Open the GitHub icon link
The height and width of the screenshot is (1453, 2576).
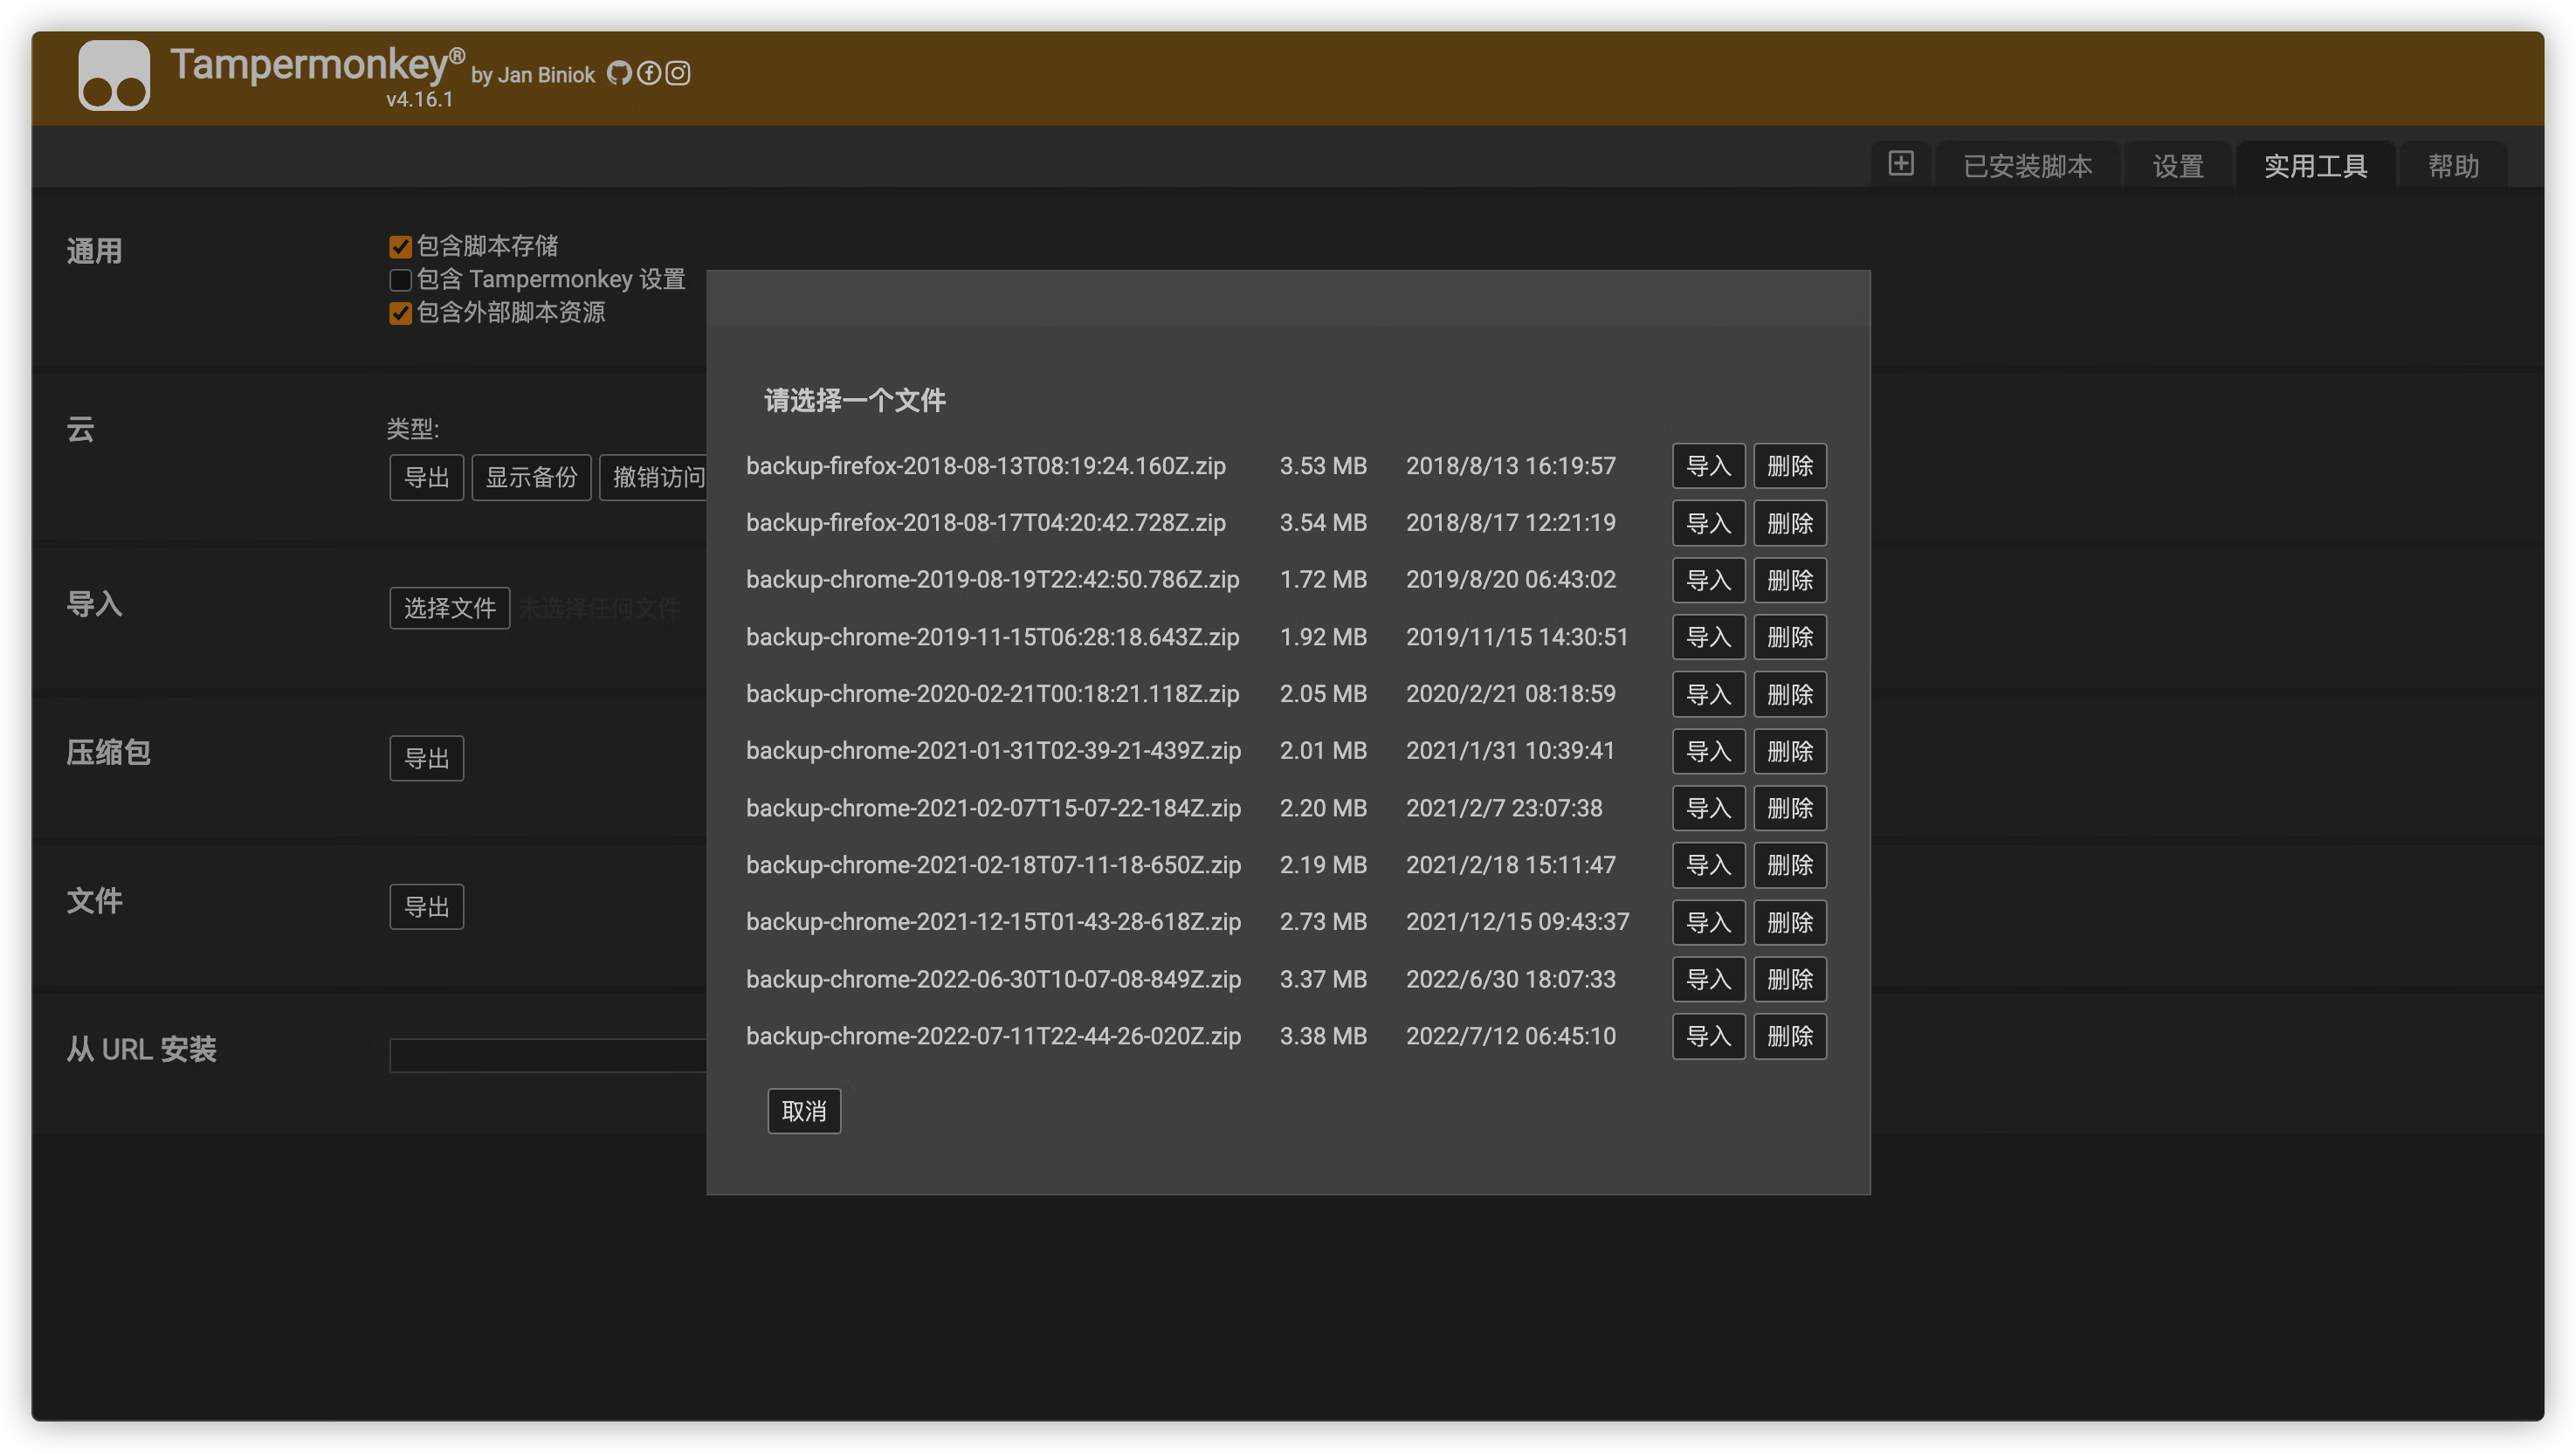click(620, 73)
